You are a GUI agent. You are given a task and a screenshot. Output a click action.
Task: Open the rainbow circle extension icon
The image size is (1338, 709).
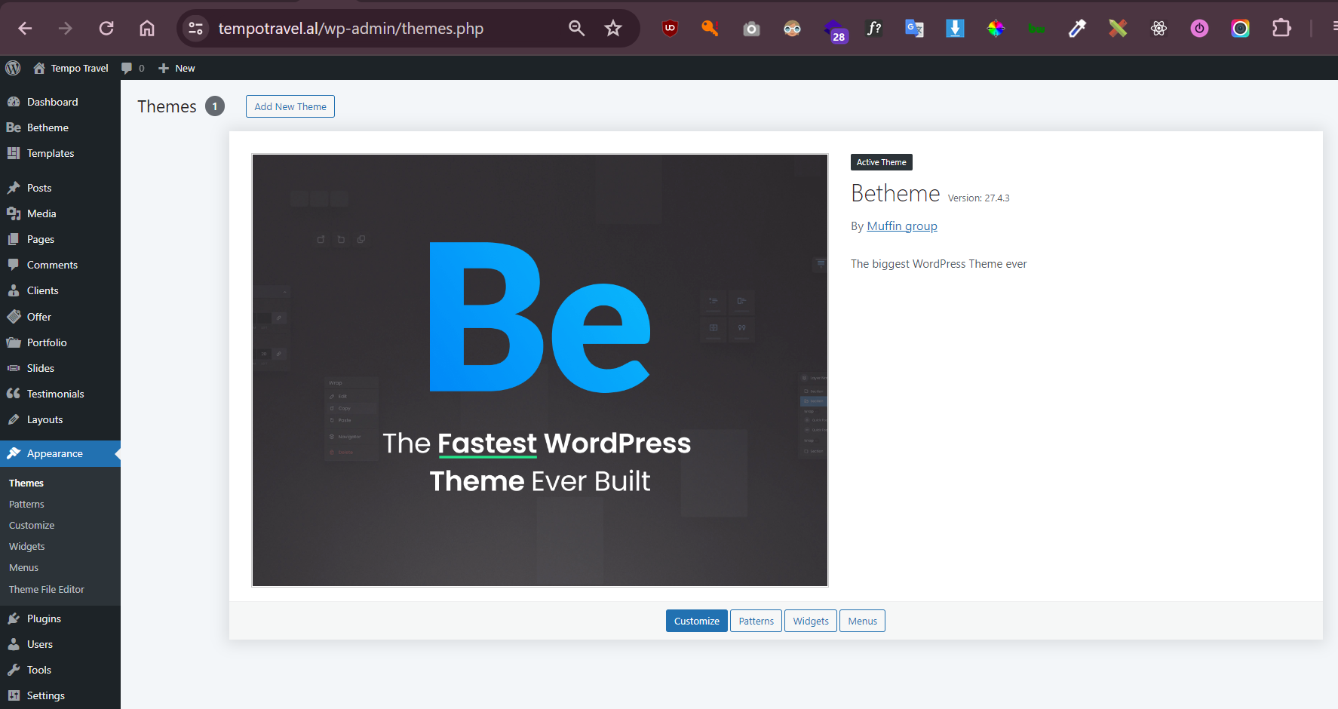tap(1240, 29)
